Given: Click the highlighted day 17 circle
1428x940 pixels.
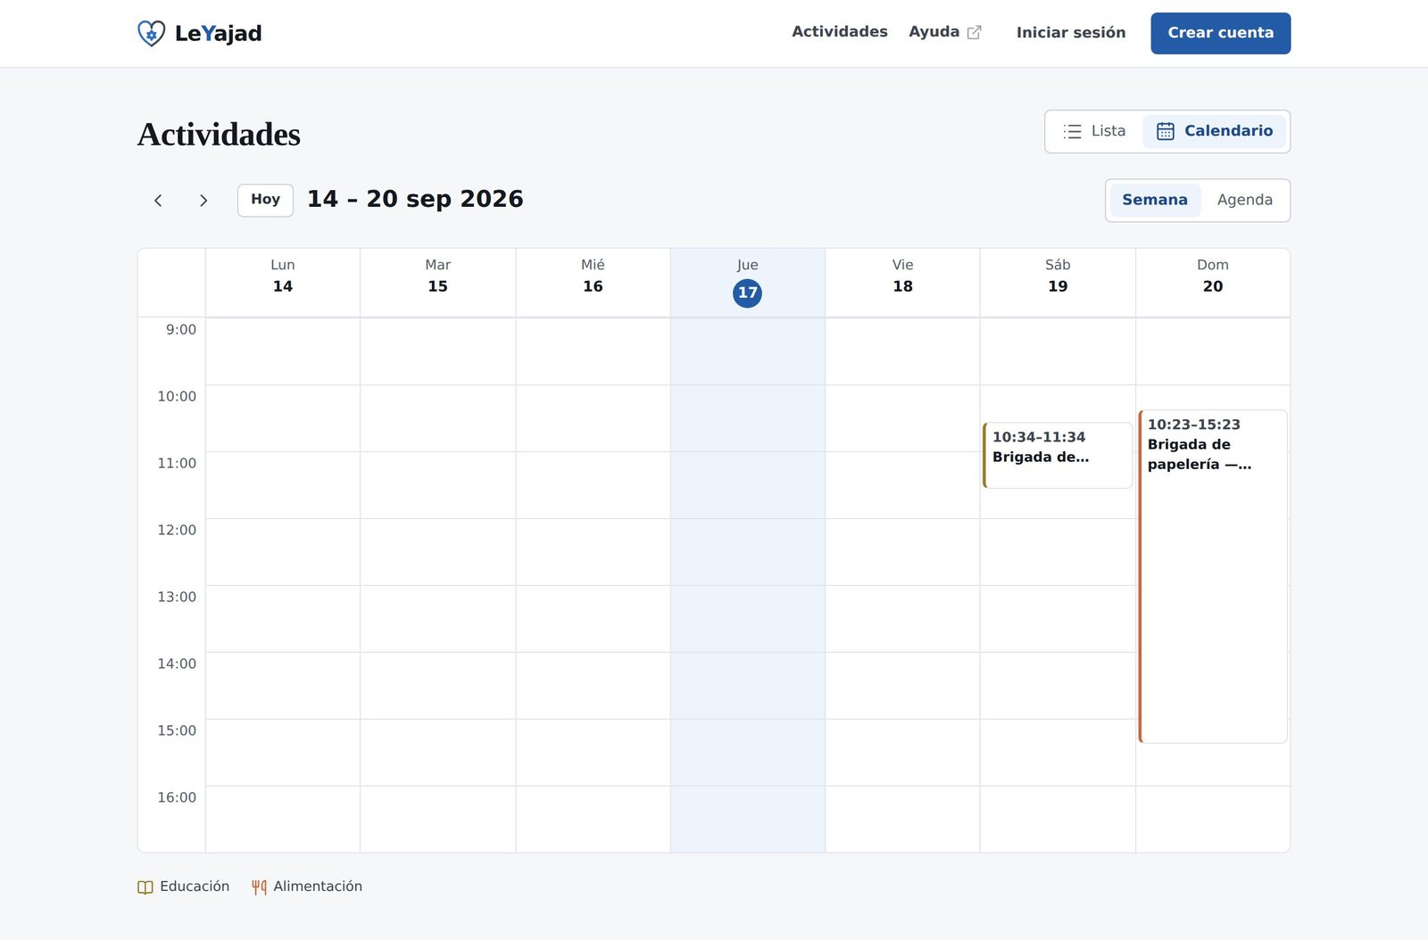Looking at the screenshot, I should (747, 293).
